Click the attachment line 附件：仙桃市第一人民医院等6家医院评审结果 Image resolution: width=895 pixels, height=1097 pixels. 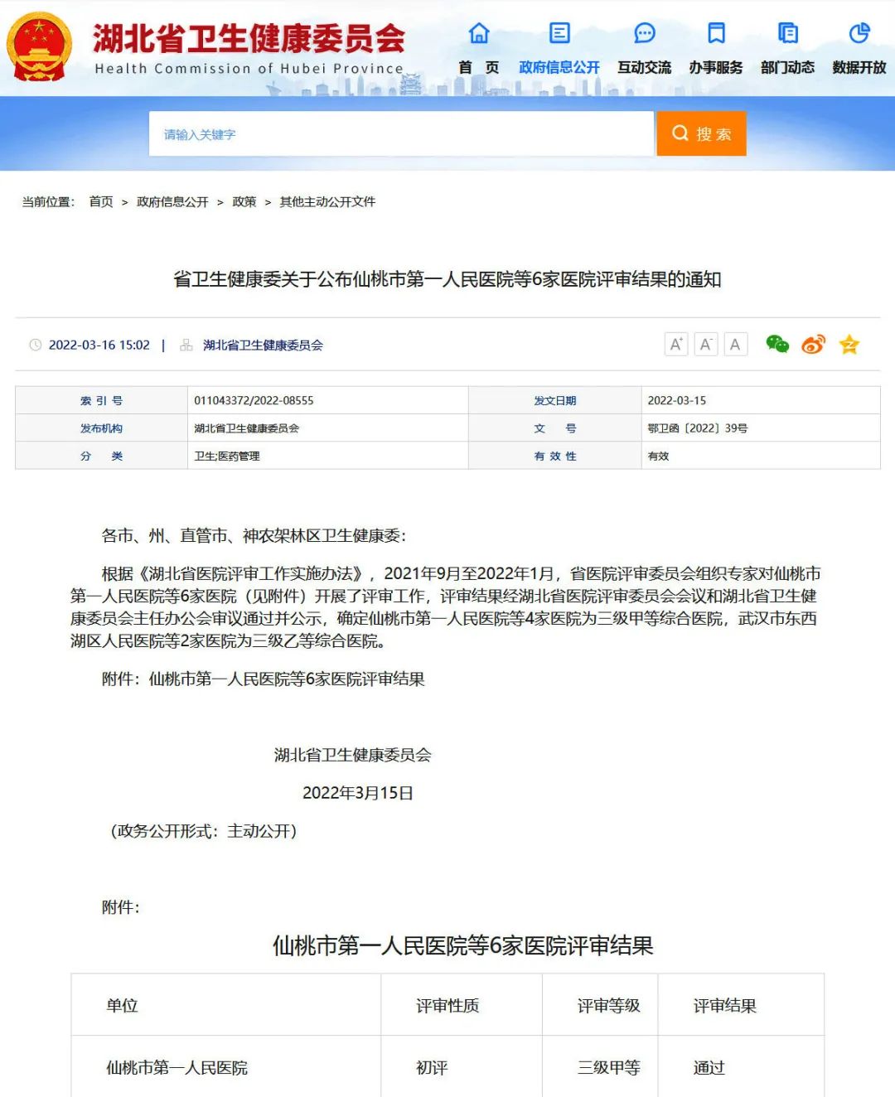[263, 679]
